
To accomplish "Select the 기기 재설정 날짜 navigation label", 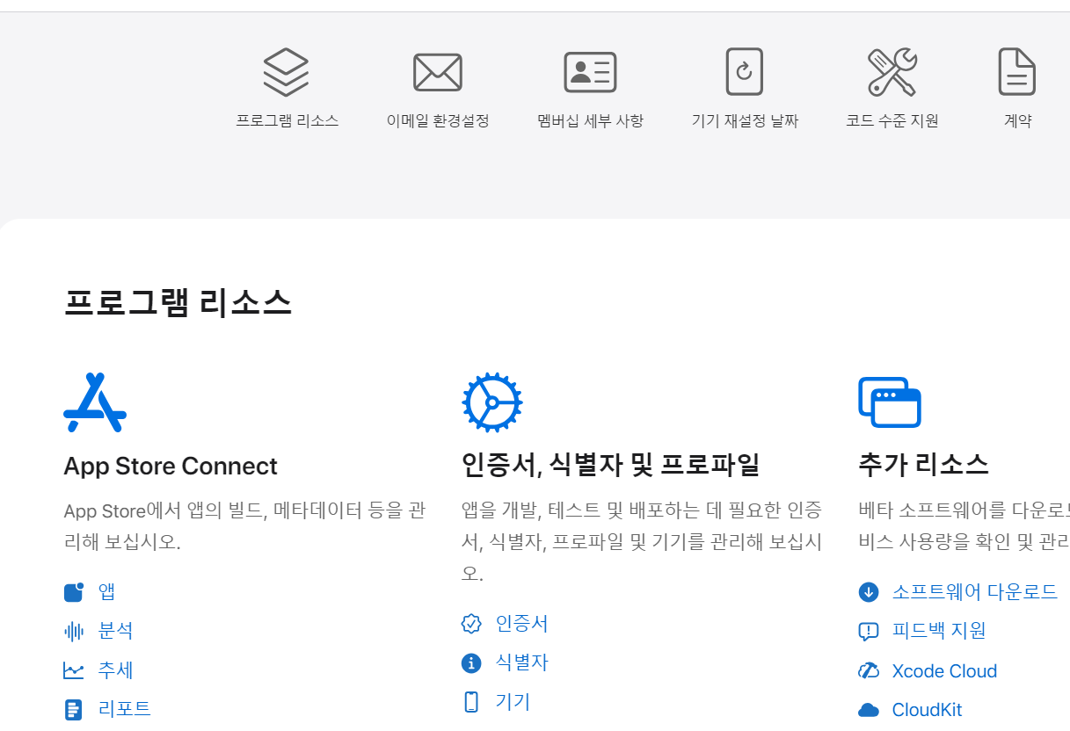I will (x=745, y=121).
